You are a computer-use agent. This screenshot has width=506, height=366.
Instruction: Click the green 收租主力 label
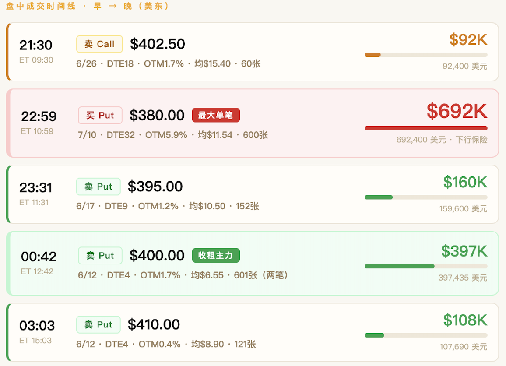tap(215, 256)
